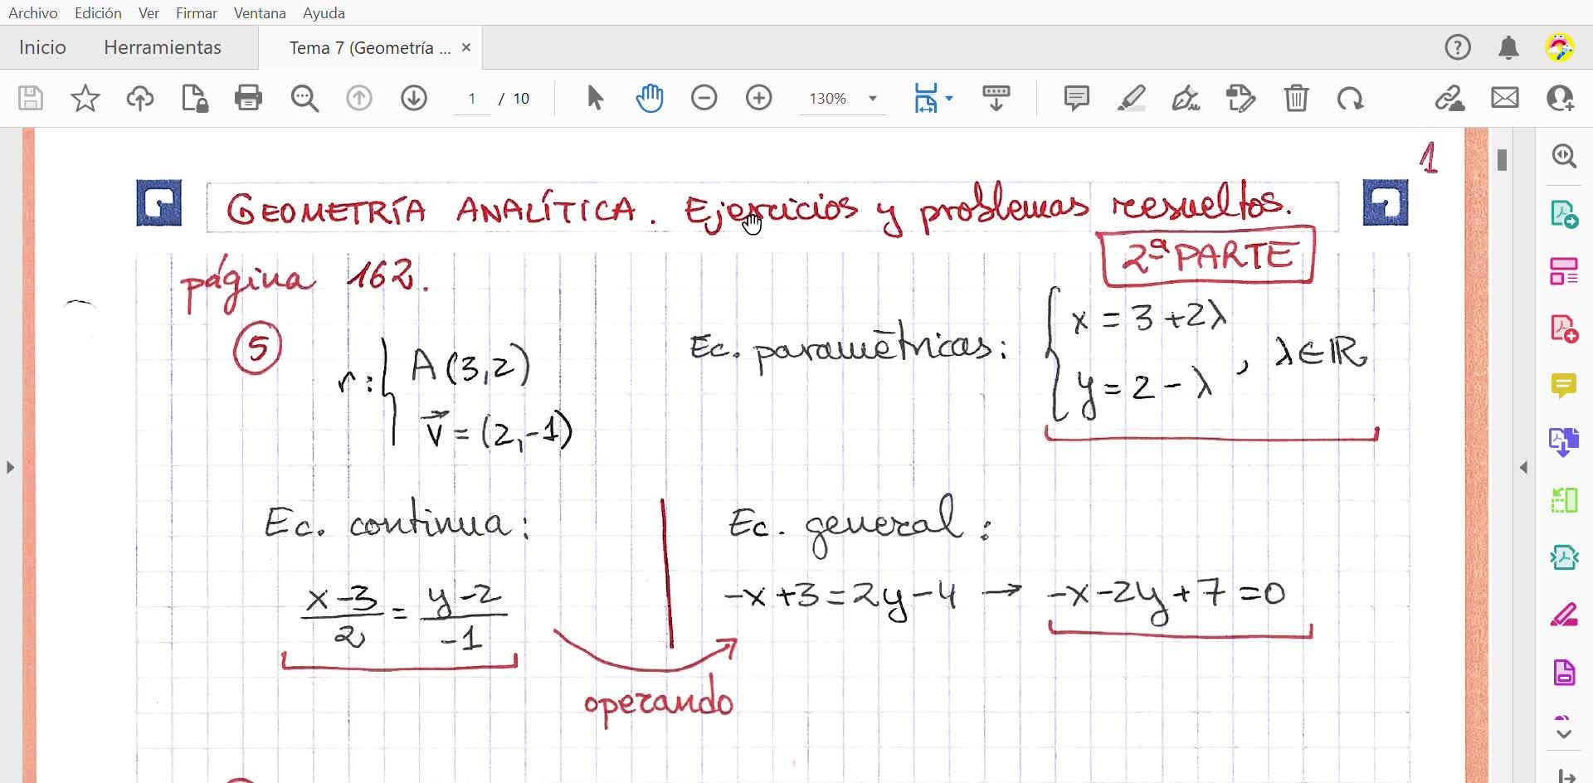
Task: Open the find text search tool
Action: (x=304, y=98)
